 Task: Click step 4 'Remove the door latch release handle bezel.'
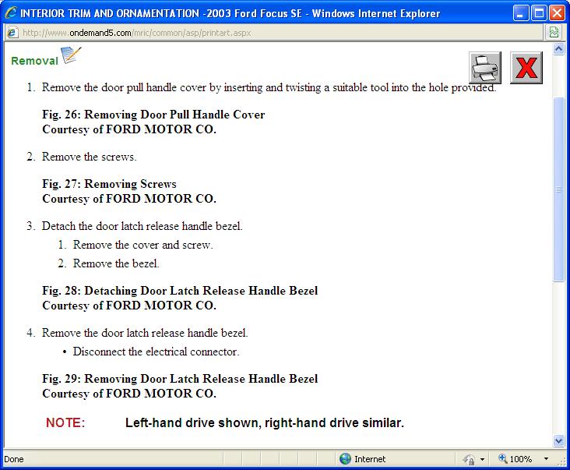(145, 333)
